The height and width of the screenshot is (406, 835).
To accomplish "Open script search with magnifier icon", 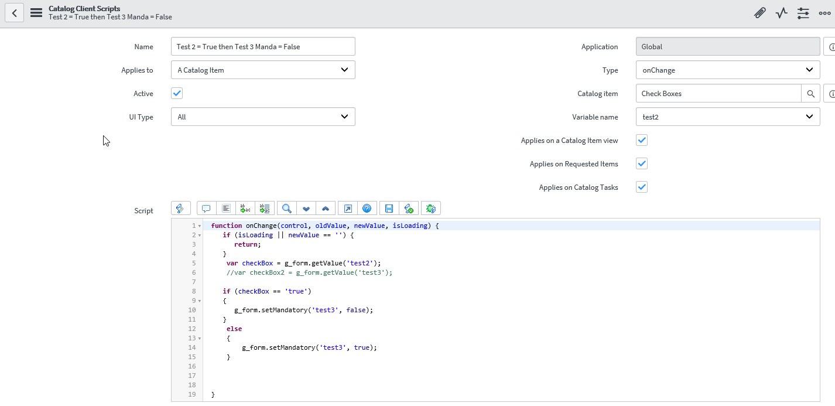I will 286,208.
